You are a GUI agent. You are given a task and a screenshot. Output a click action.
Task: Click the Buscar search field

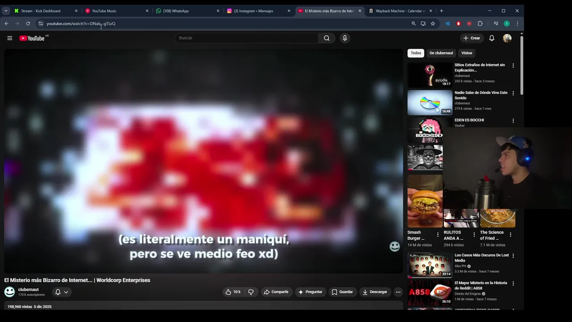[x=246, y=38]
